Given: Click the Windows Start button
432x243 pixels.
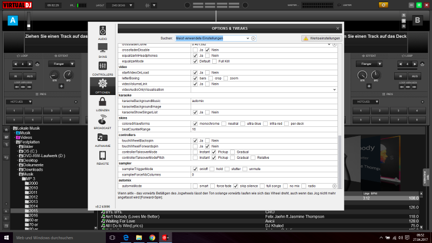Looking at the screenshot, I should (6, 238).
